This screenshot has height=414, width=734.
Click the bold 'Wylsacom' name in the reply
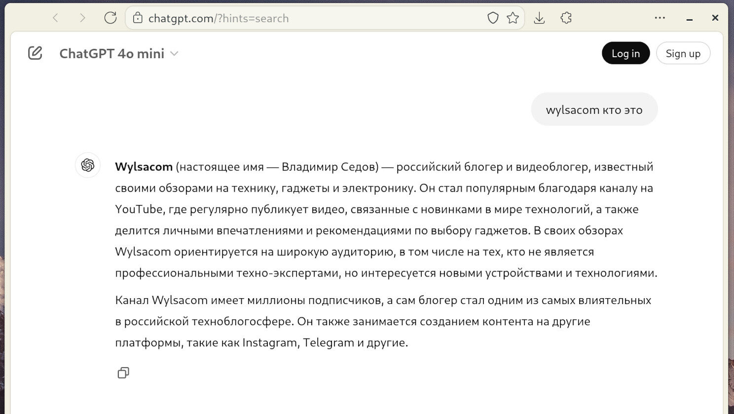coord(144,167)
